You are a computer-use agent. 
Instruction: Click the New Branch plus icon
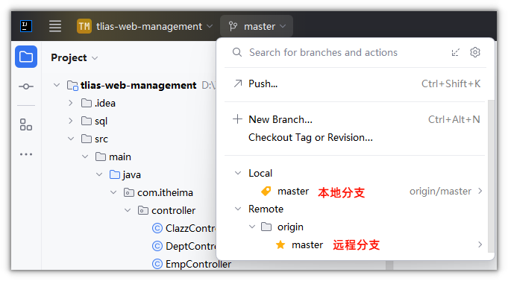pos(237,119)
